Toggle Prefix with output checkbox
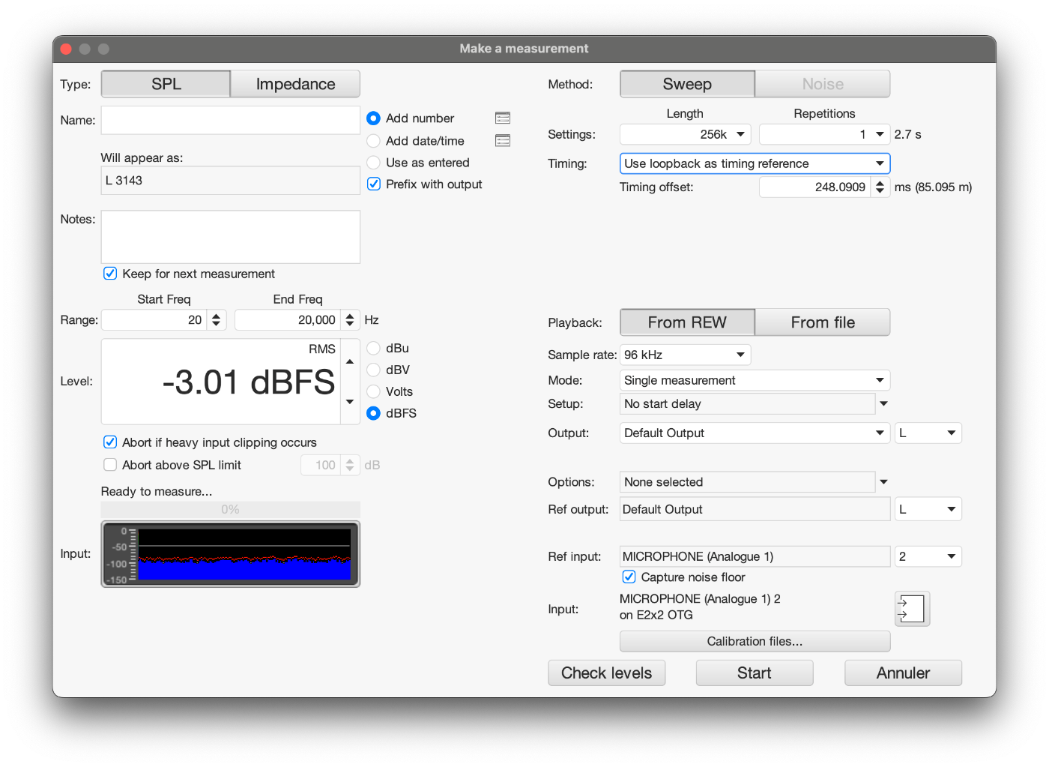Viewport: 1049px width, 767px height. 374,184
